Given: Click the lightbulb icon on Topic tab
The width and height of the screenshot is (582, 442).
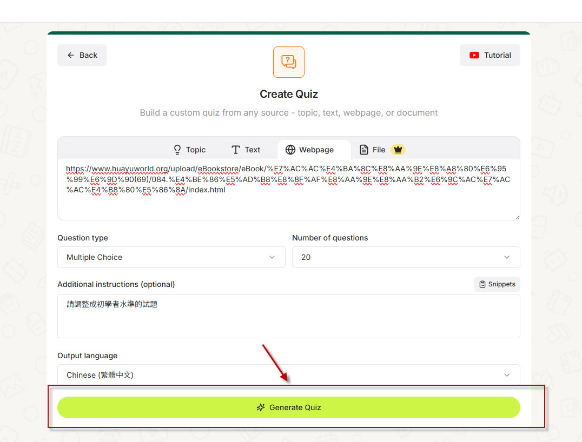Looking at the screenshot, I should (177, 150).
